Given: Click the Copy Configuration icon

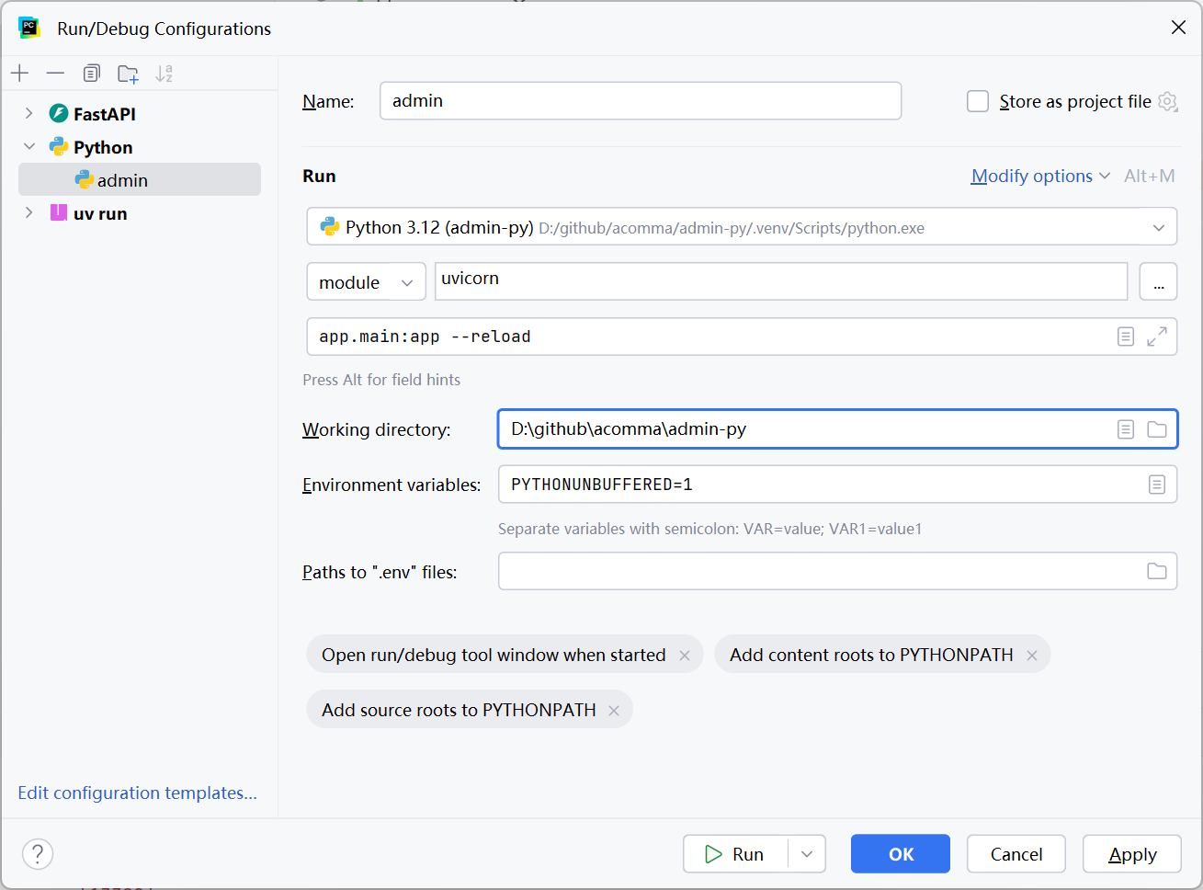Looking at the screenshot, I should (x=91, y=74).
